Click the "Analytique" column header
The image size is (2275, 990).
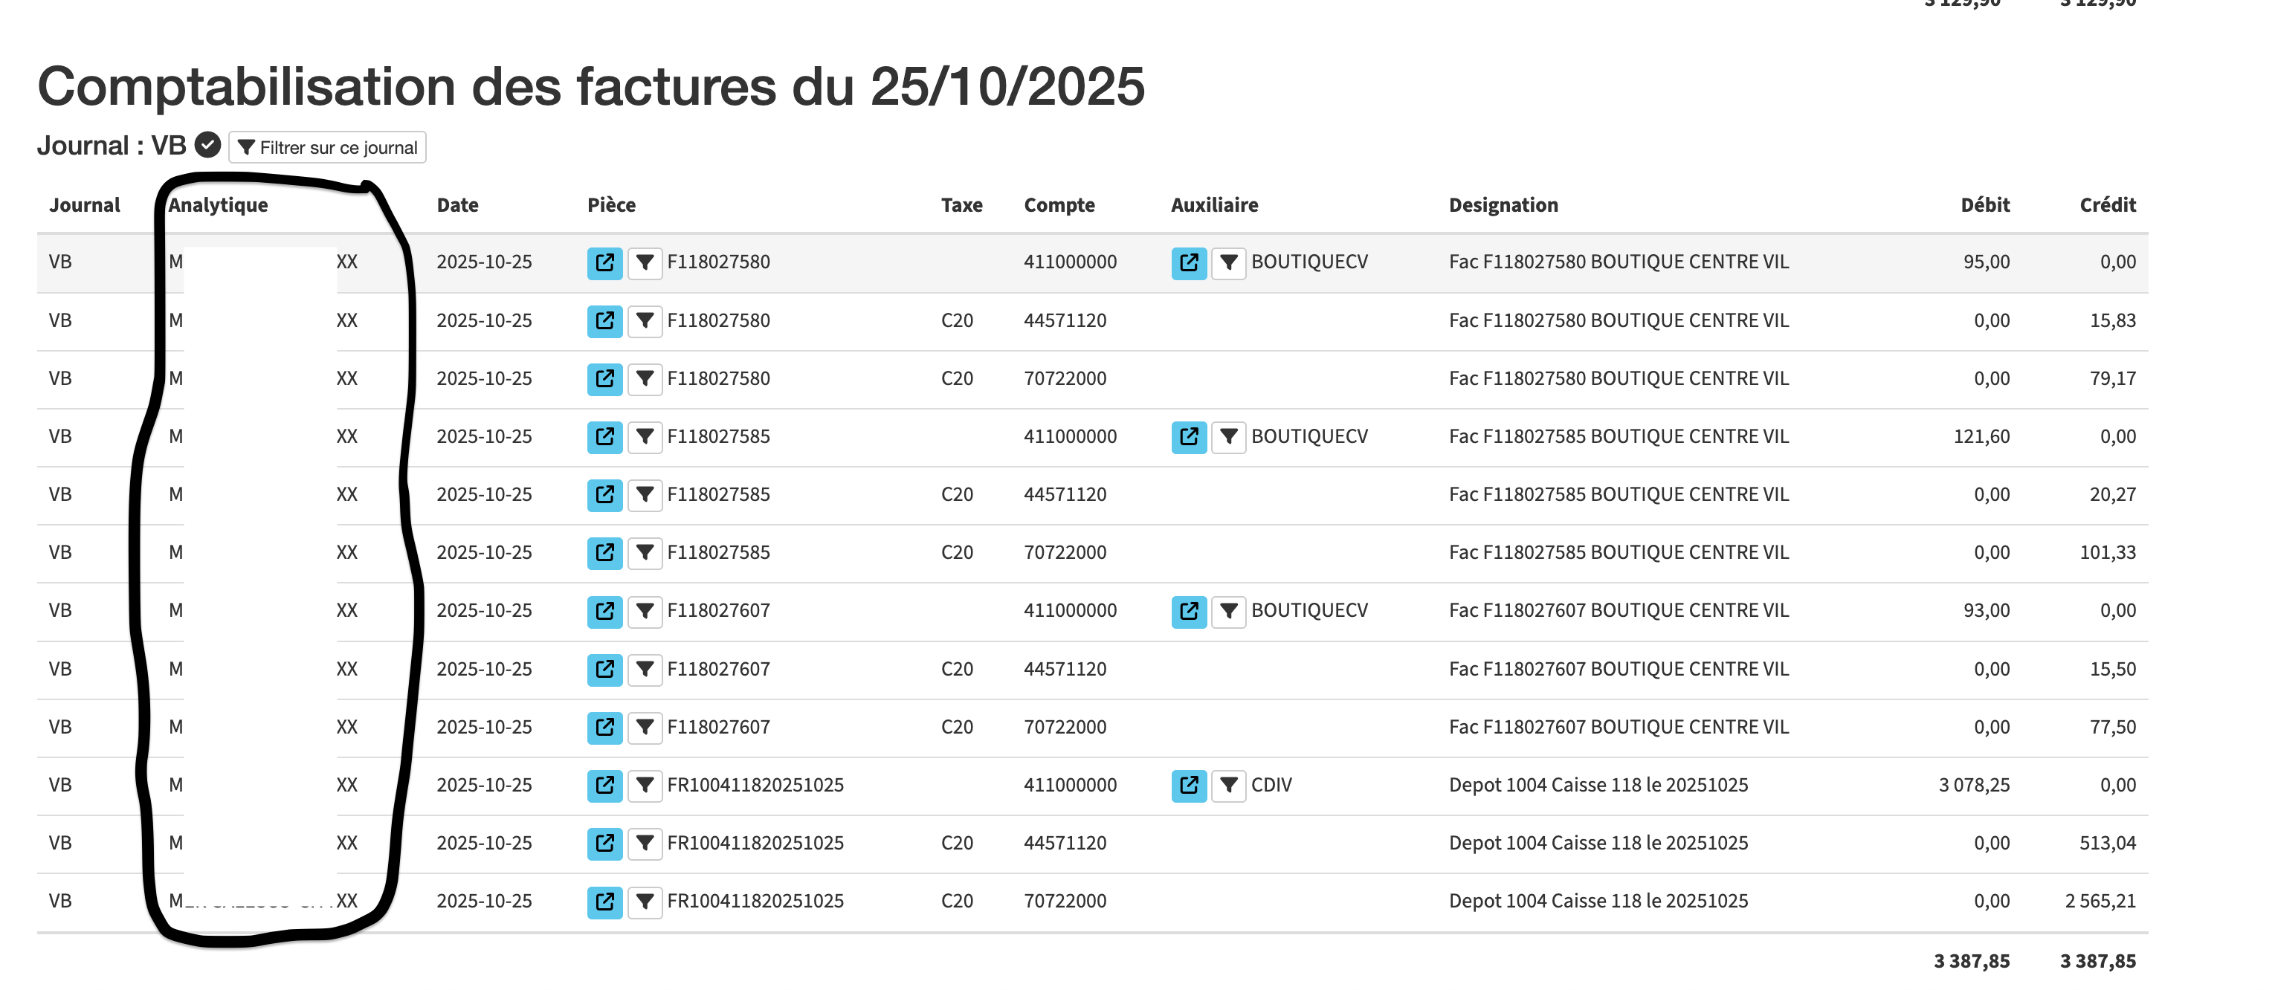tap(218, 205)
